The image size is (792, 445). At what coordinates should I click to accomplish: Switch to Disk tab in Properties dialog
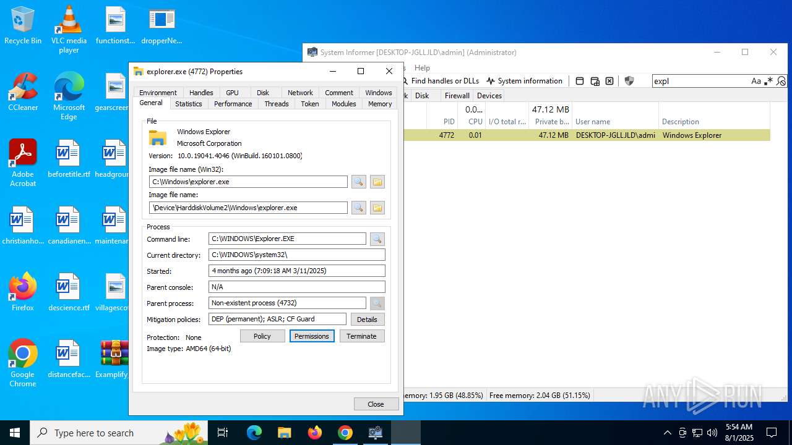click(263, 93)
